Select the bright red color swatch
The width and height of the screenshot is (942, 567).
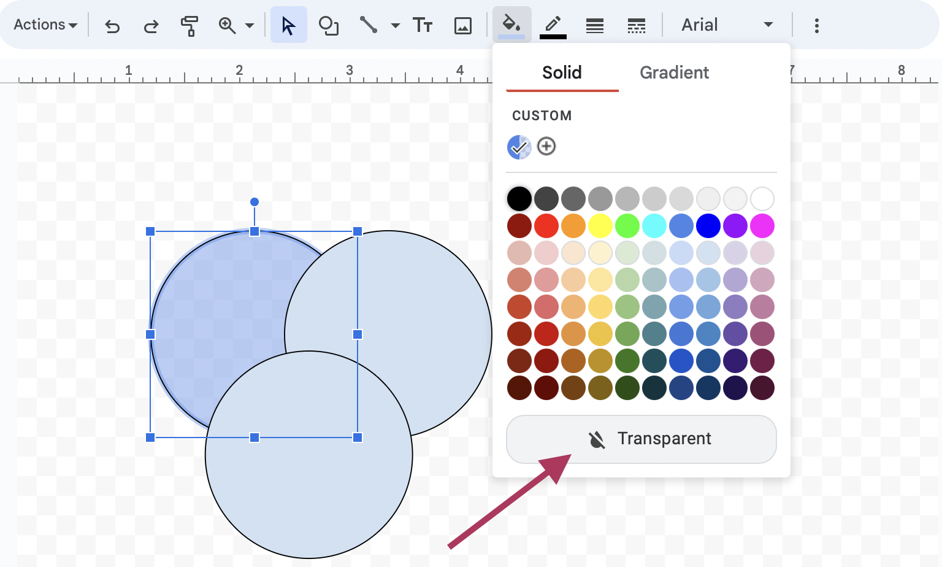546,225
